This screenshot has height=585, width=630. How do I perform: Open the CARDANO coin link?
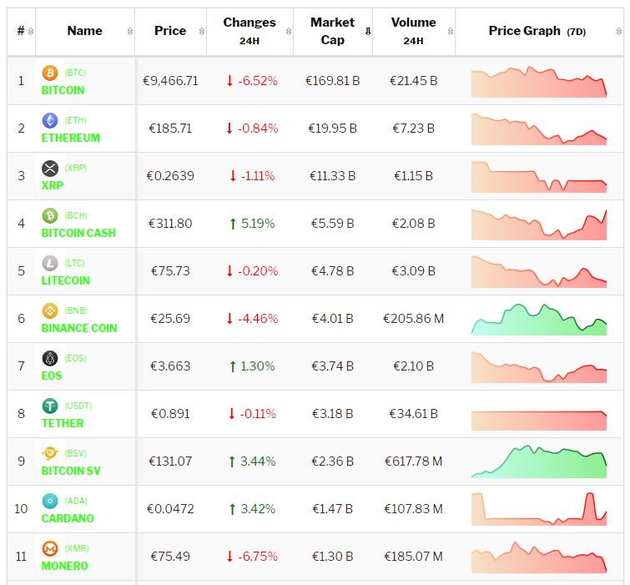(68, 518)
